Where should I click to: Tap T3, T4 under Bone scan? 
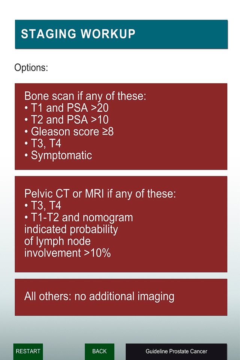pos(43,144)
